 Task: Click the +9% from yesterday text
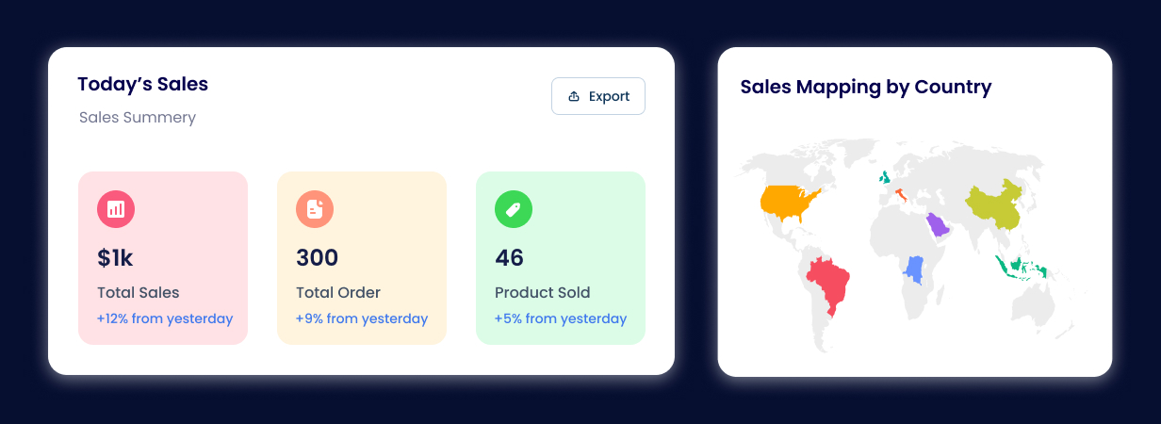point(362,318)
